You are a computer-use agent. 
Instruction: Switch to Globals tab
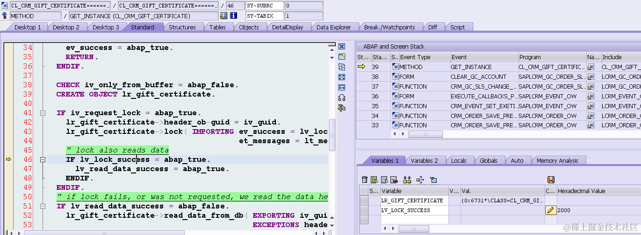coord(489,160)
